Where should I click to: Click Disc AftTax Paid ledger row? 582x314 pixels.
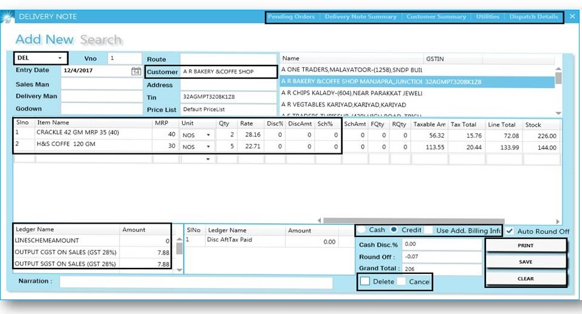coord(269,241)
